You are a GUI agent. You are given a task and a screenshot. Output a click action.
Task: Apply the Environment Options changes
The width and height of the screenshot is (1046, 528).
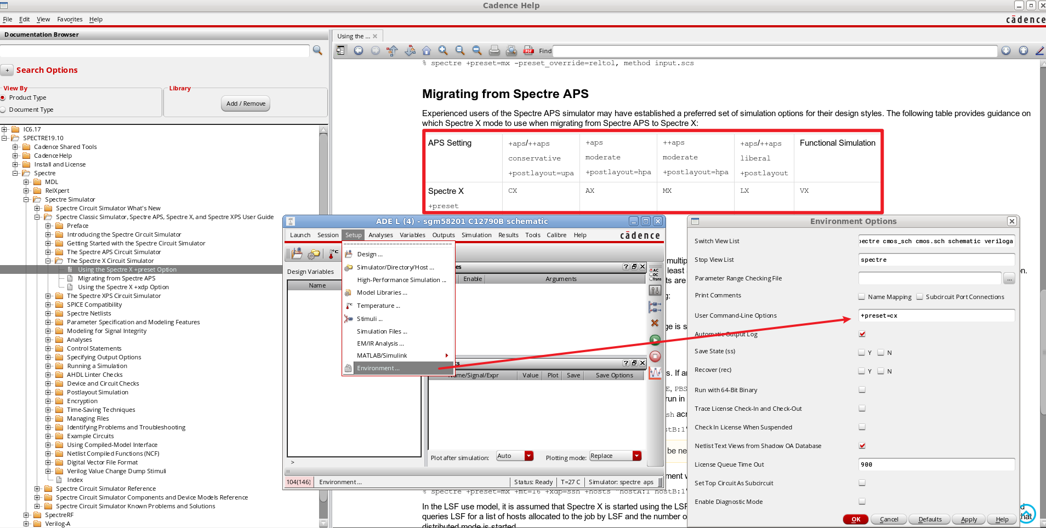[x=968, y=519]
